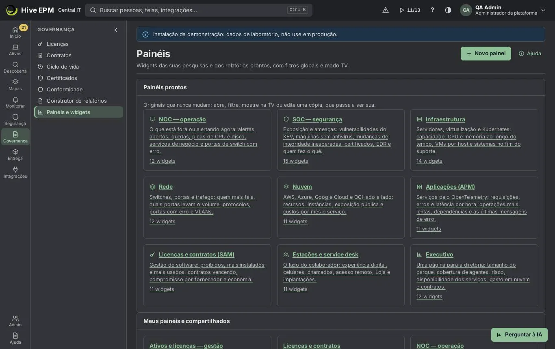Open Ajuda at the bottom of the rail
This screenshot has width=555, height=349.
point(15,338)
